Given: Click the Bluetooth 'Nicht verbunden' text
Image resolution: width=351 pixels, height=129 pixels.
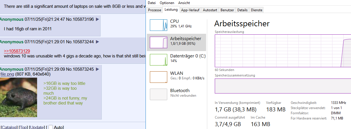Looking at the screenshot, I should 183,96.
